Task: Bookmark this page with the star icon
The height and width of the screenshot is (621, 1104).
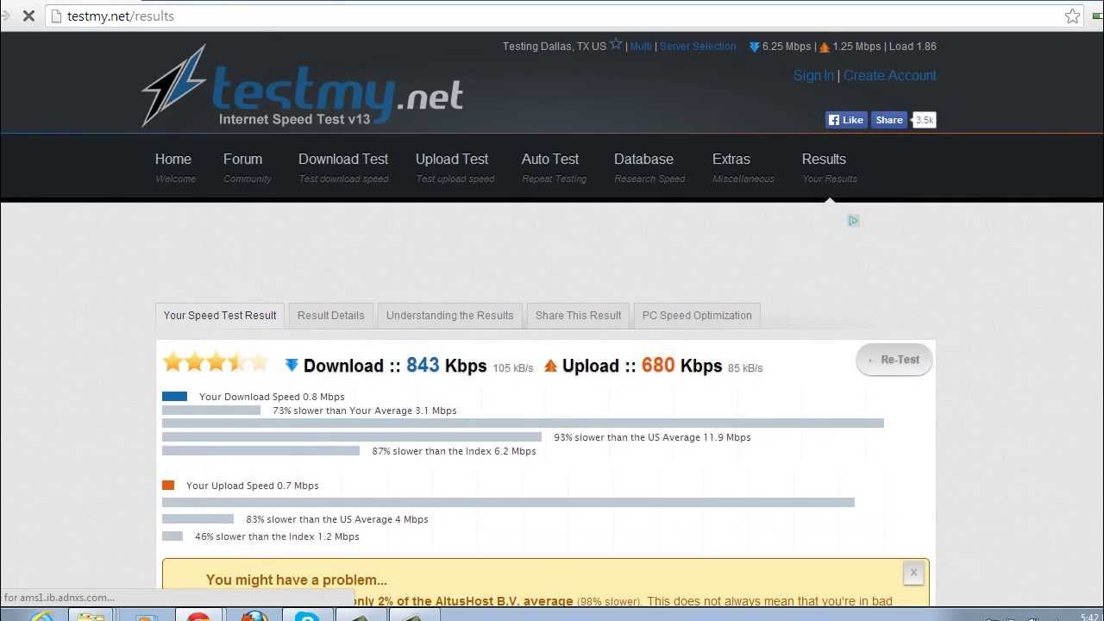Action: (1072, 16)
